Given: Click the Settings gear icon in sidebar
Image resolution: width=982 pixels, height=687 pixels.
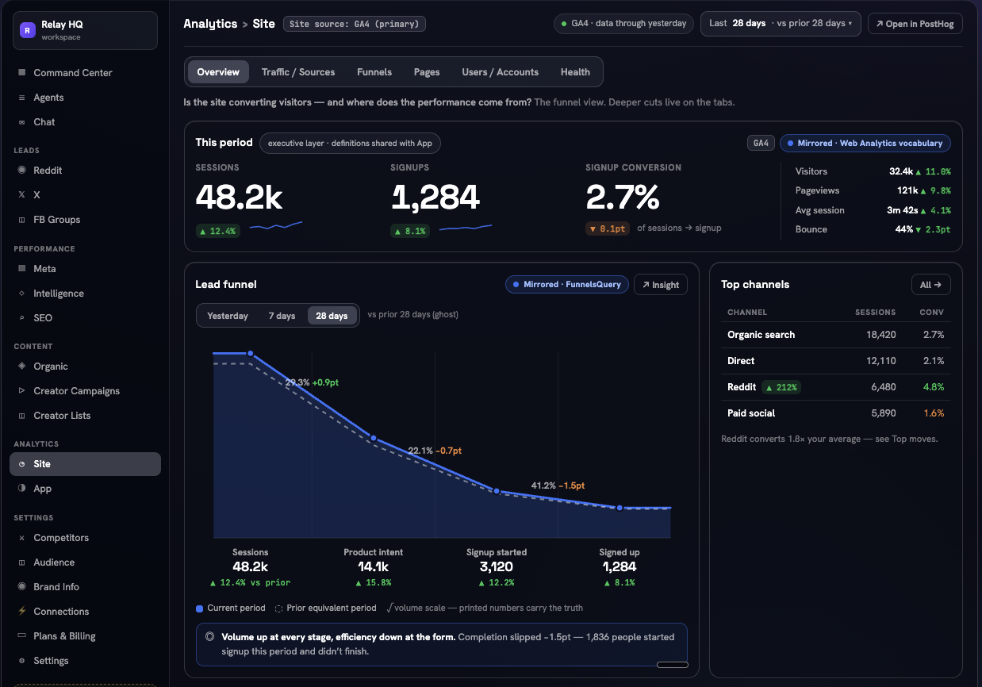Looking at the screenshot, I should (x=21, y=661).
